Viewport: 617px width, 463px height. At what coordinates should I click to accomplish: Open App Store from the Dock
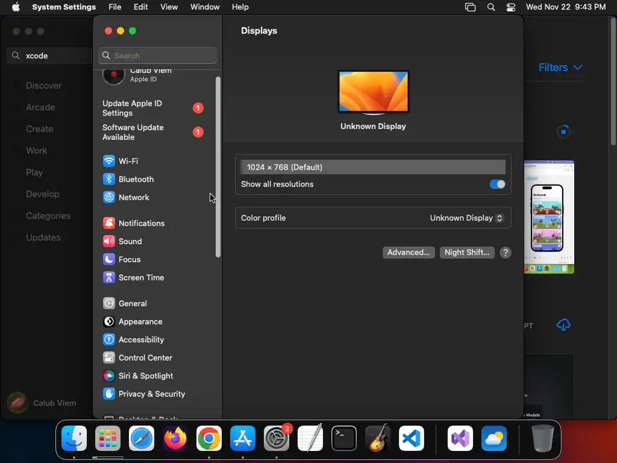click(243, 438)
